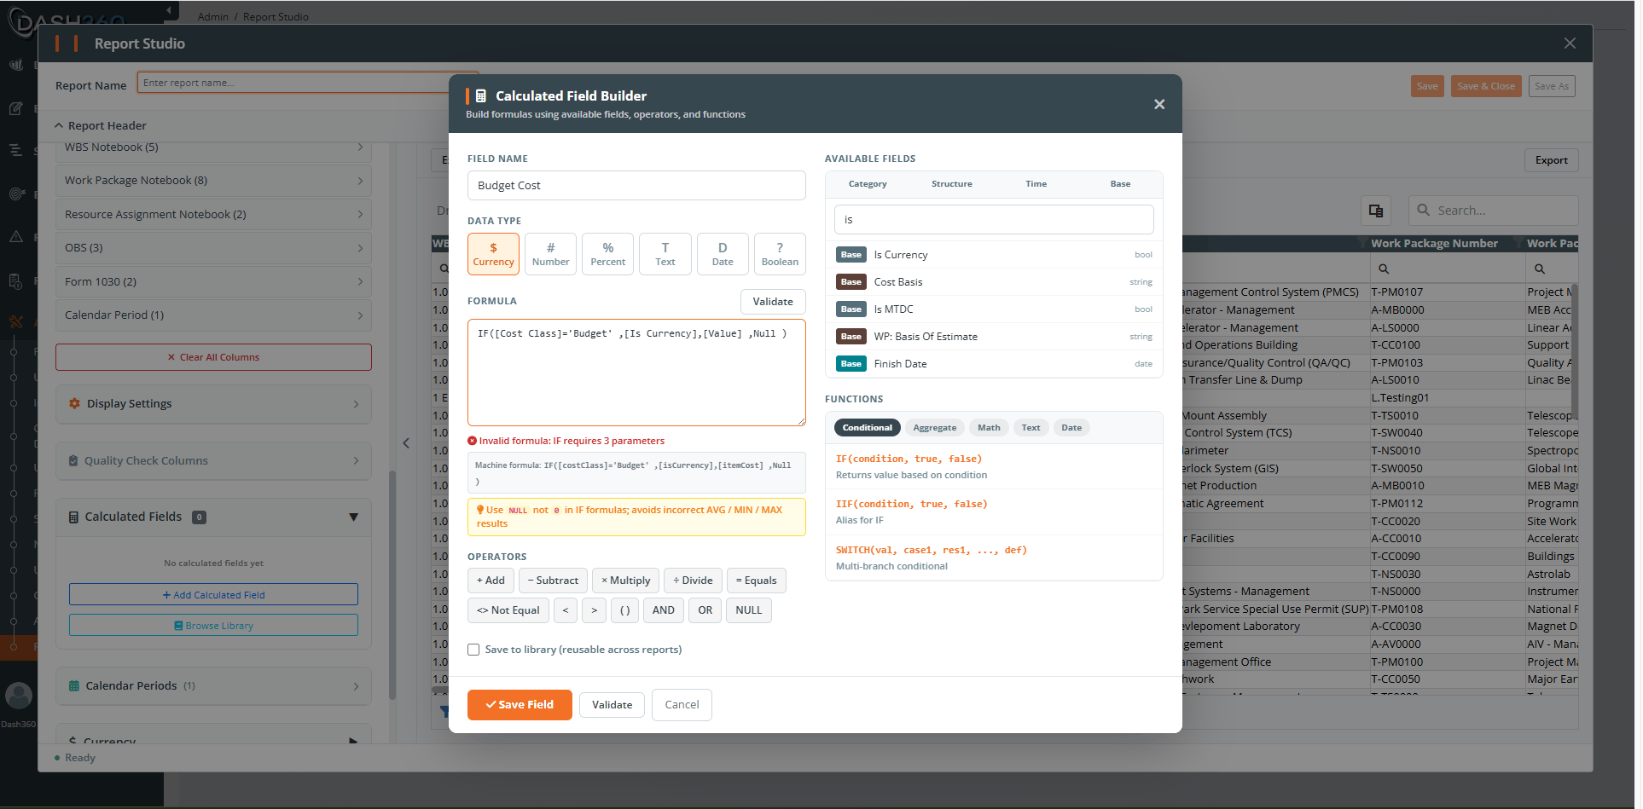This screenshot has height=809, width=1643.
Task: Insert the Multiply operator
Action: (625, 581)
